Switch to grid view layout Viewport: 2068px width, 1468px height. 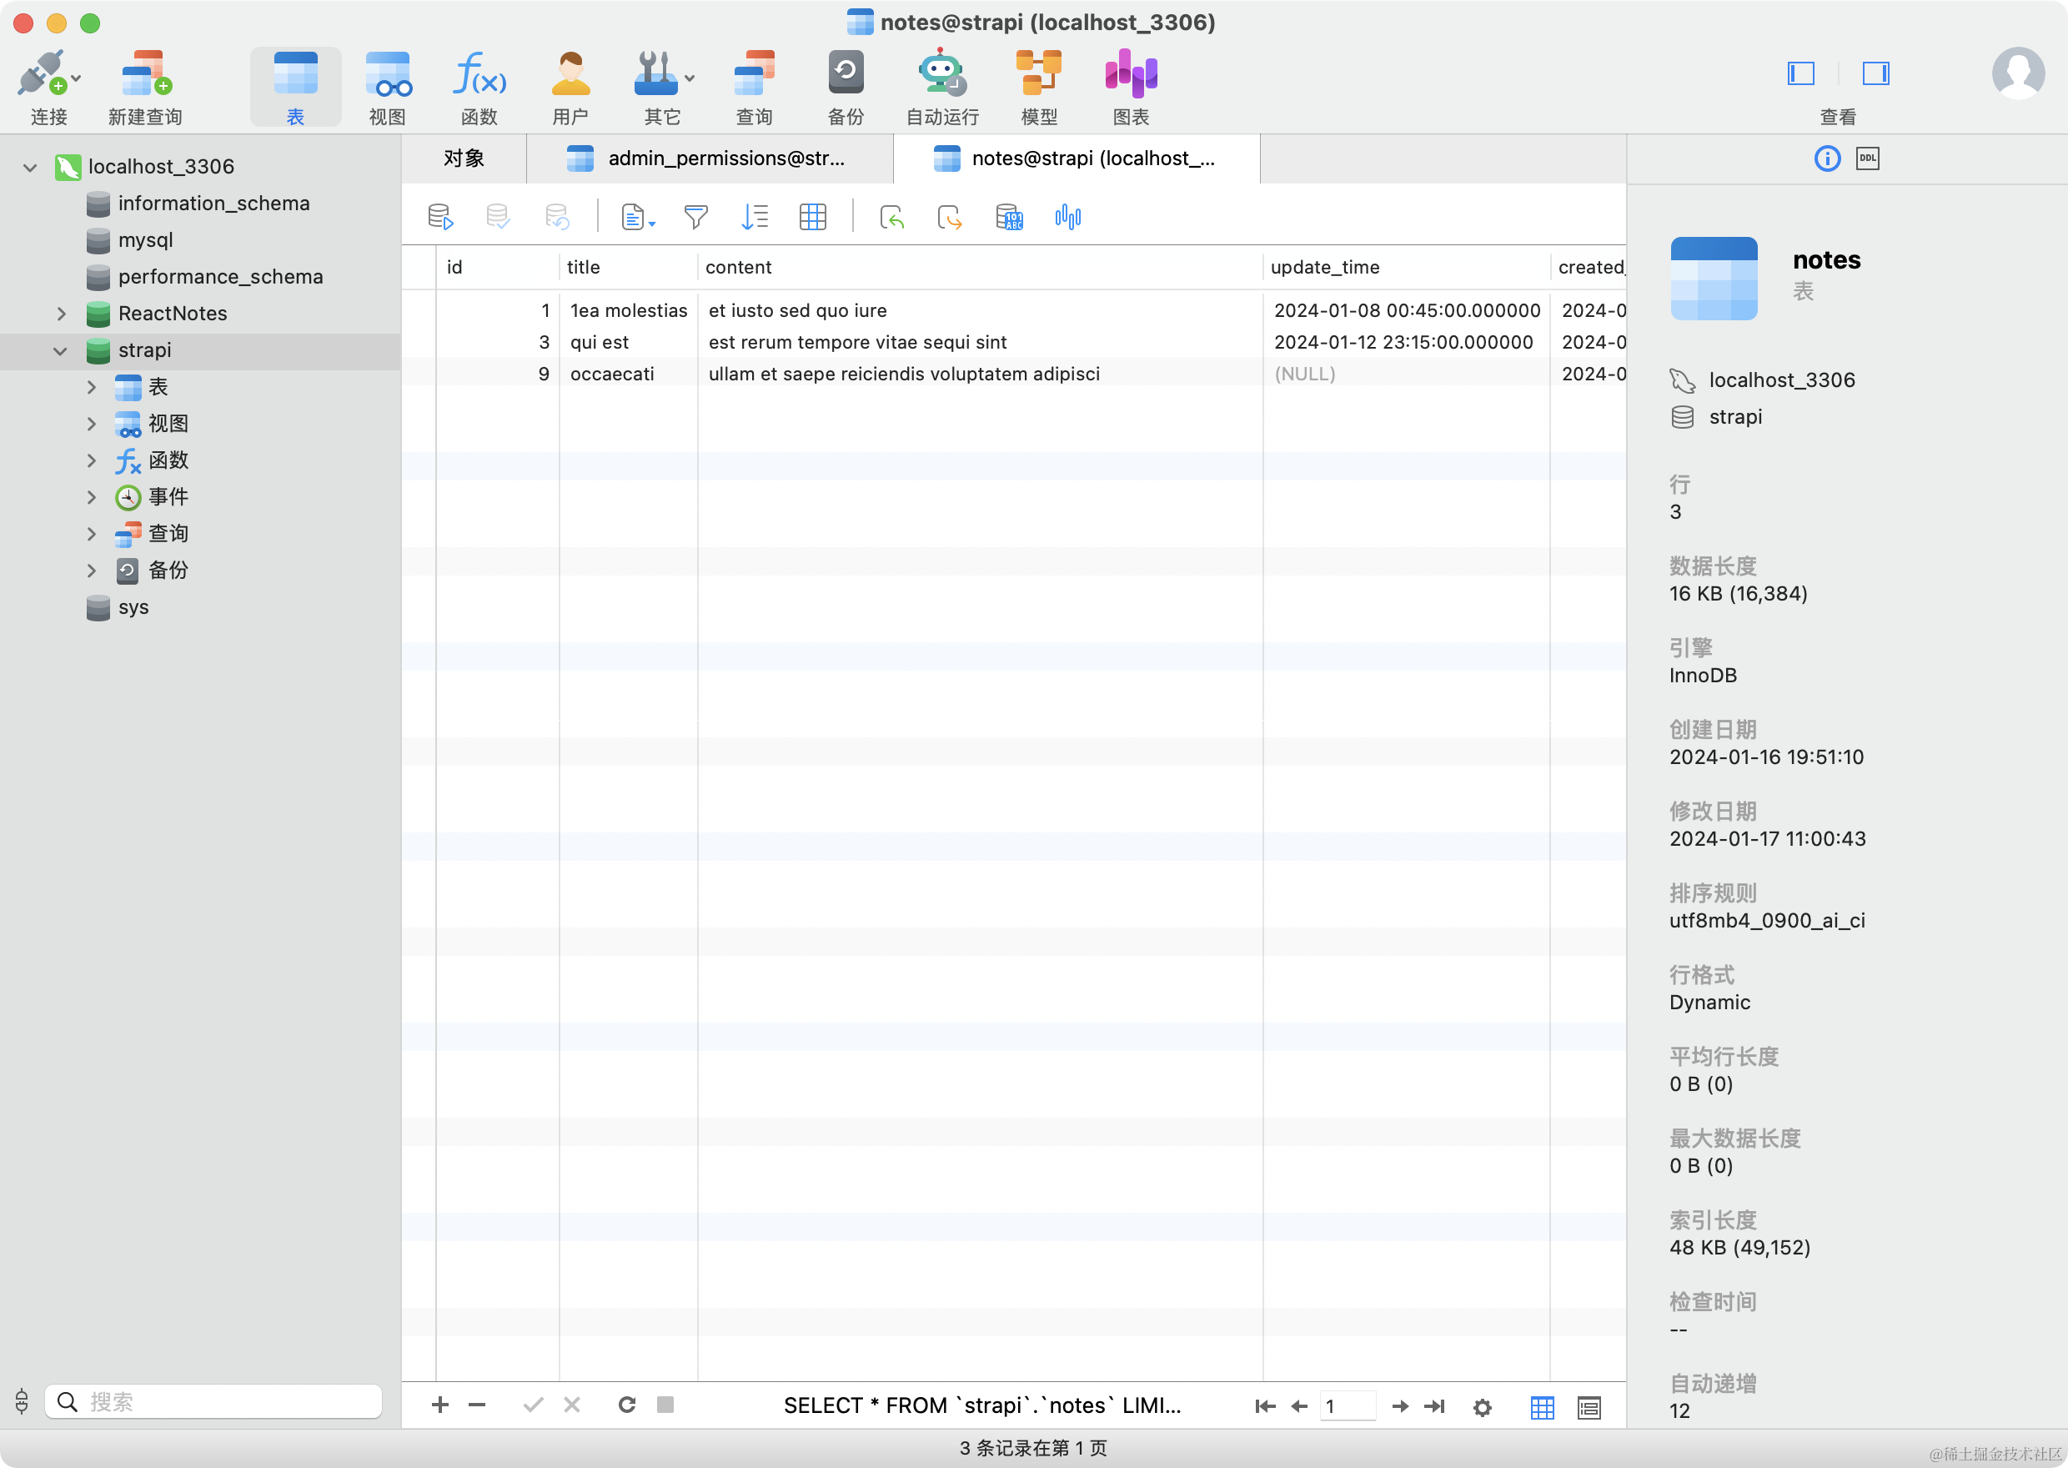(x=1542, y=1407)
